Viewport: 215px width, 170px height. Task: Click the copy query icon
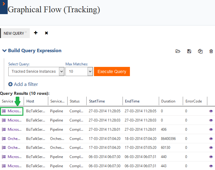pos(200,51)
